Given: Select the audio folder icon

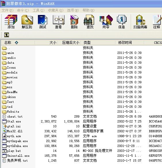Looking at the screenshot, I should click(4, 58).
